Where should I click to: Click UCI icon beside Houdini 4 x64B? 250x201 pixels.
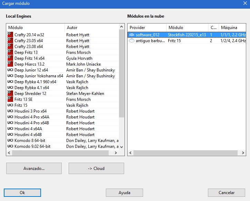(x=10, y=134)
